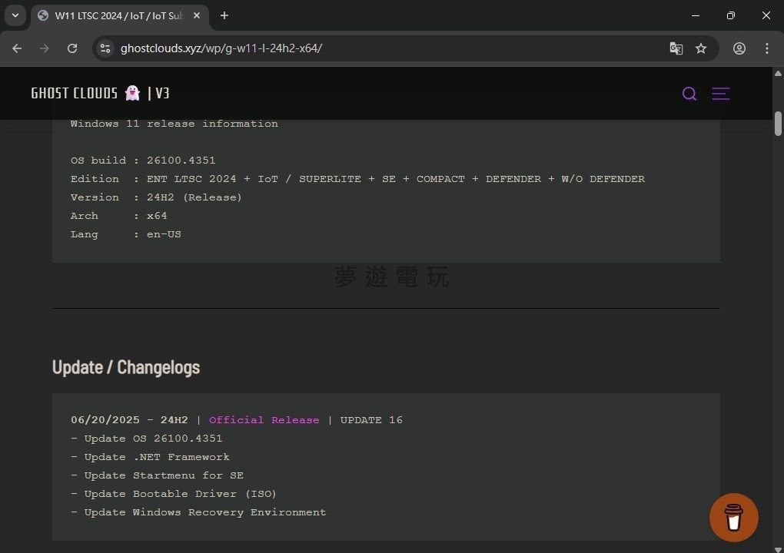
Task: Expand the purple hamburger navigation menu
Action: 720,94
